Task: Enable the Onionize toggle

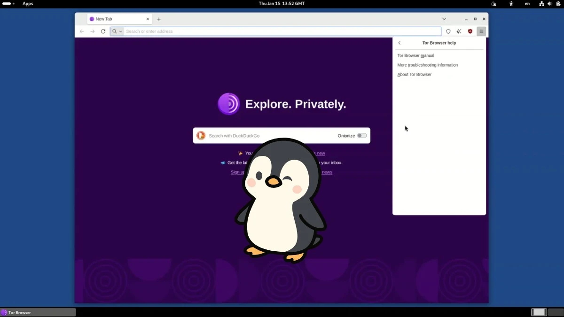Action: click(x=362, y=135)
